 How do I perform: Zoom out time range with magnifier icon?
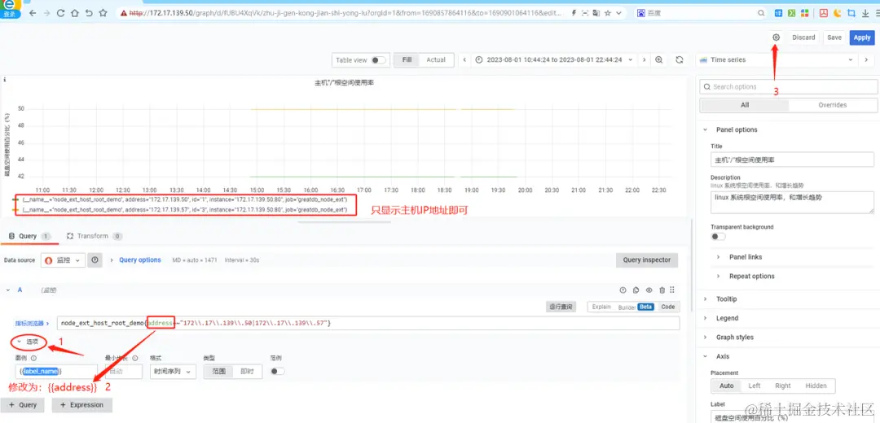pyautogui.click(x=659, y=60)
